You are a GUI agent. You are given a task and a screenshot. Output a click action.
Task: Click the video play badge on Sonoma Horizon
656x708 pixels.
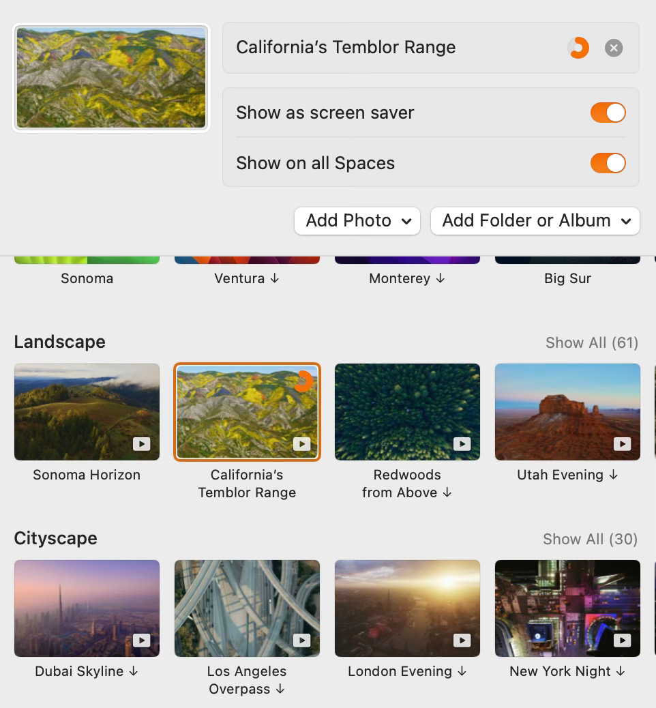coord(141,444)
